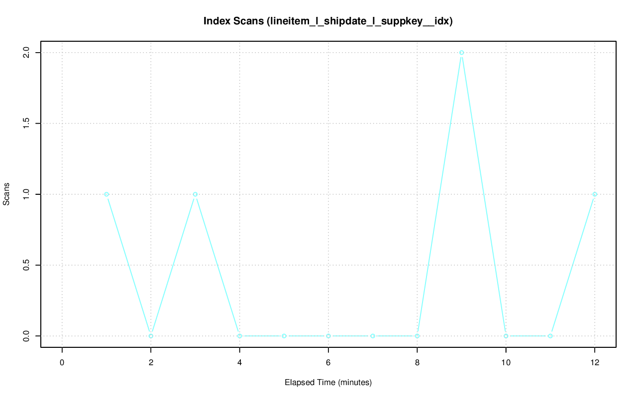
Task: Click the 12 tick label on the x-axis
Action: coord(595,363)
